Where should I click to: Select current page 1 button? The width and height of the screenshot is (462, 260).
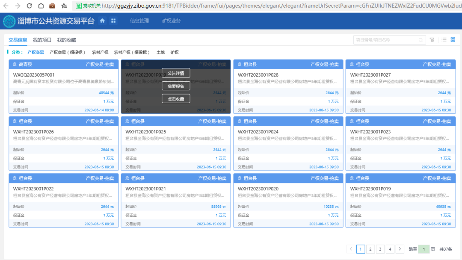(x=361, y=249)
